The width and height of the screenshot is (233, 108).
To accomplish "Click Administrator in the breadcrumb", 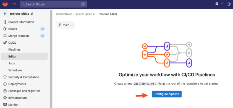I will point(64,14).
